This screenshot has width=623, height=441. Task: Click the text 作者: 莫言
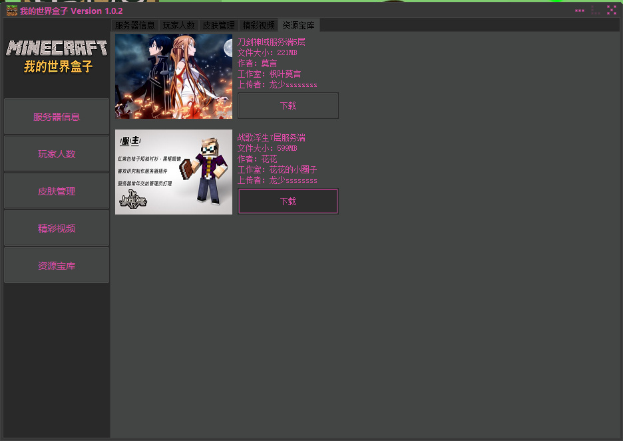(x=257, y=64)
